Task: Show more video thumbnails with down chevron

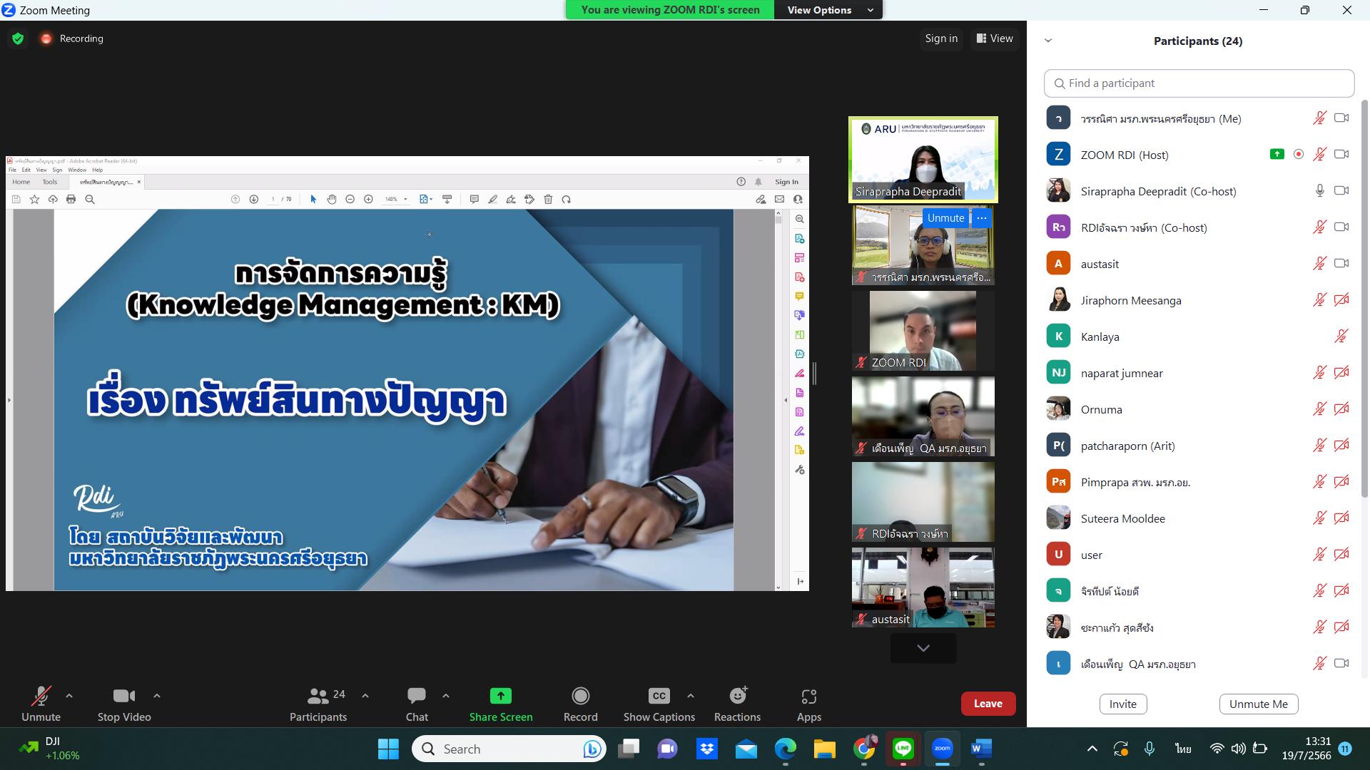Action: tap(923, 648)
